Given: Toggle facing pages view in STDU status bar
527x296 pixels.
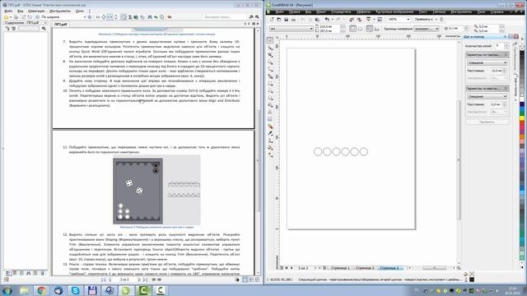Looking at the screenshot, I should (x=251, y=280).
